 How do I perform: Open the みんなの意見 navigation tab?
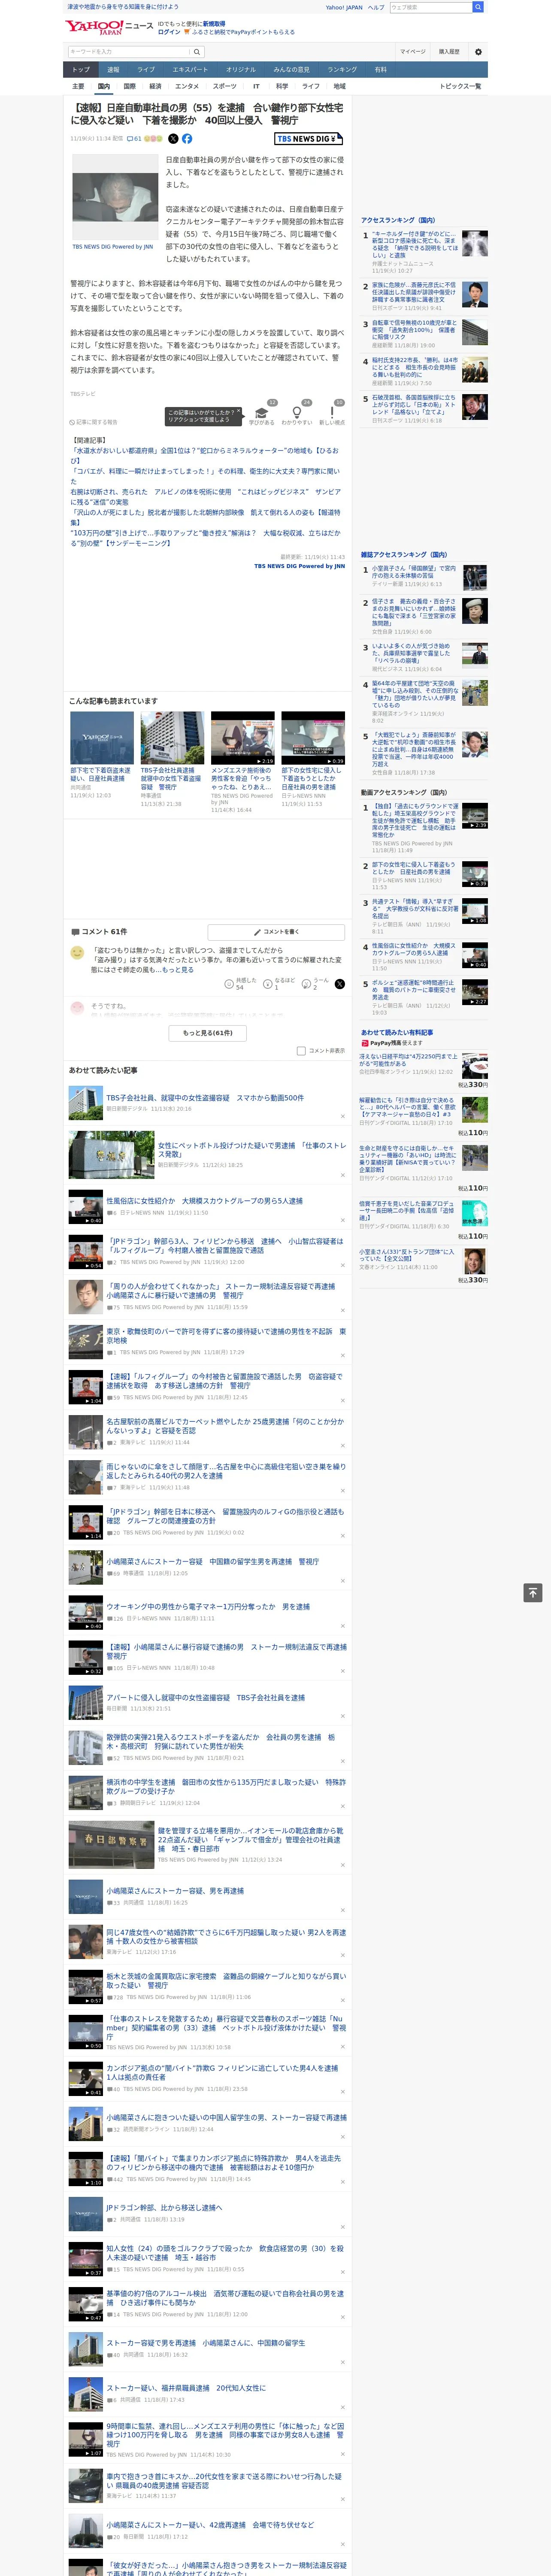(291, 70)
